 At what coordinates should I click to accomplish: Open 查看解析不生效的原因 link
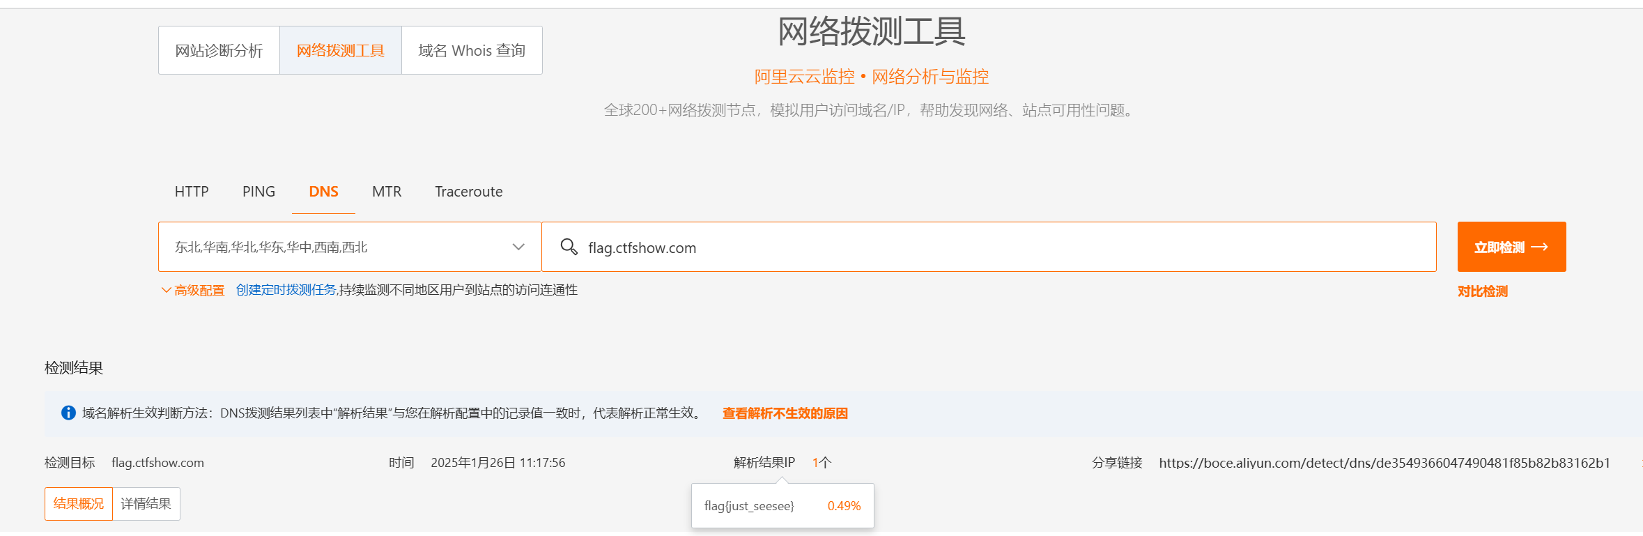point(785,413)
